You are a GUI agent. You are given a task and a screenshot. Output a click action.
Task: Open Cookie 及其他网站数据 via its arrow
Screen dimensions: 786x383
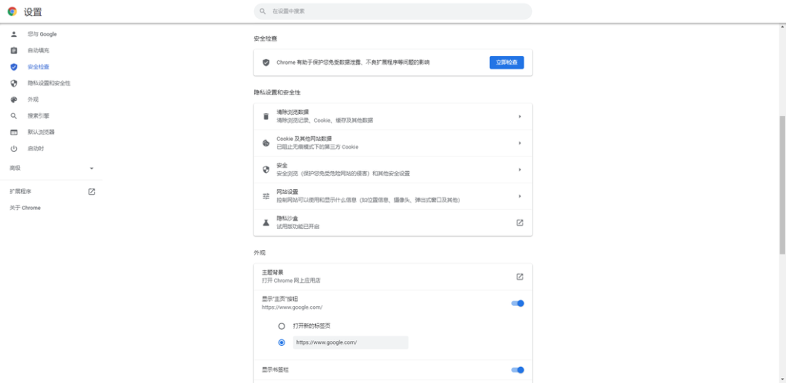coord(520,142)
